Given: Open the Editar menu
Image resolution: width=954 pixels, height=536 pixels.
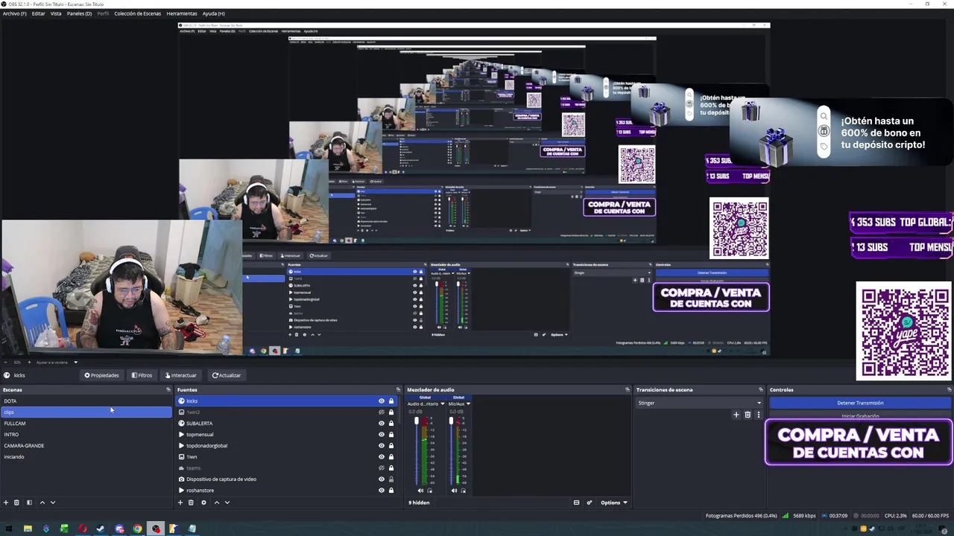Looking at the screenshot, I should 38,13.
